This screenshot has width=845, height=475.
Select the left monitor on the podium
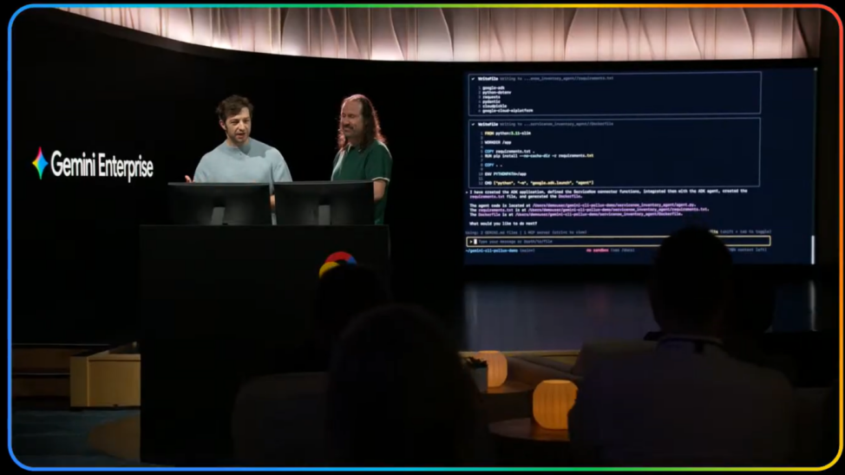pos(220,204)
